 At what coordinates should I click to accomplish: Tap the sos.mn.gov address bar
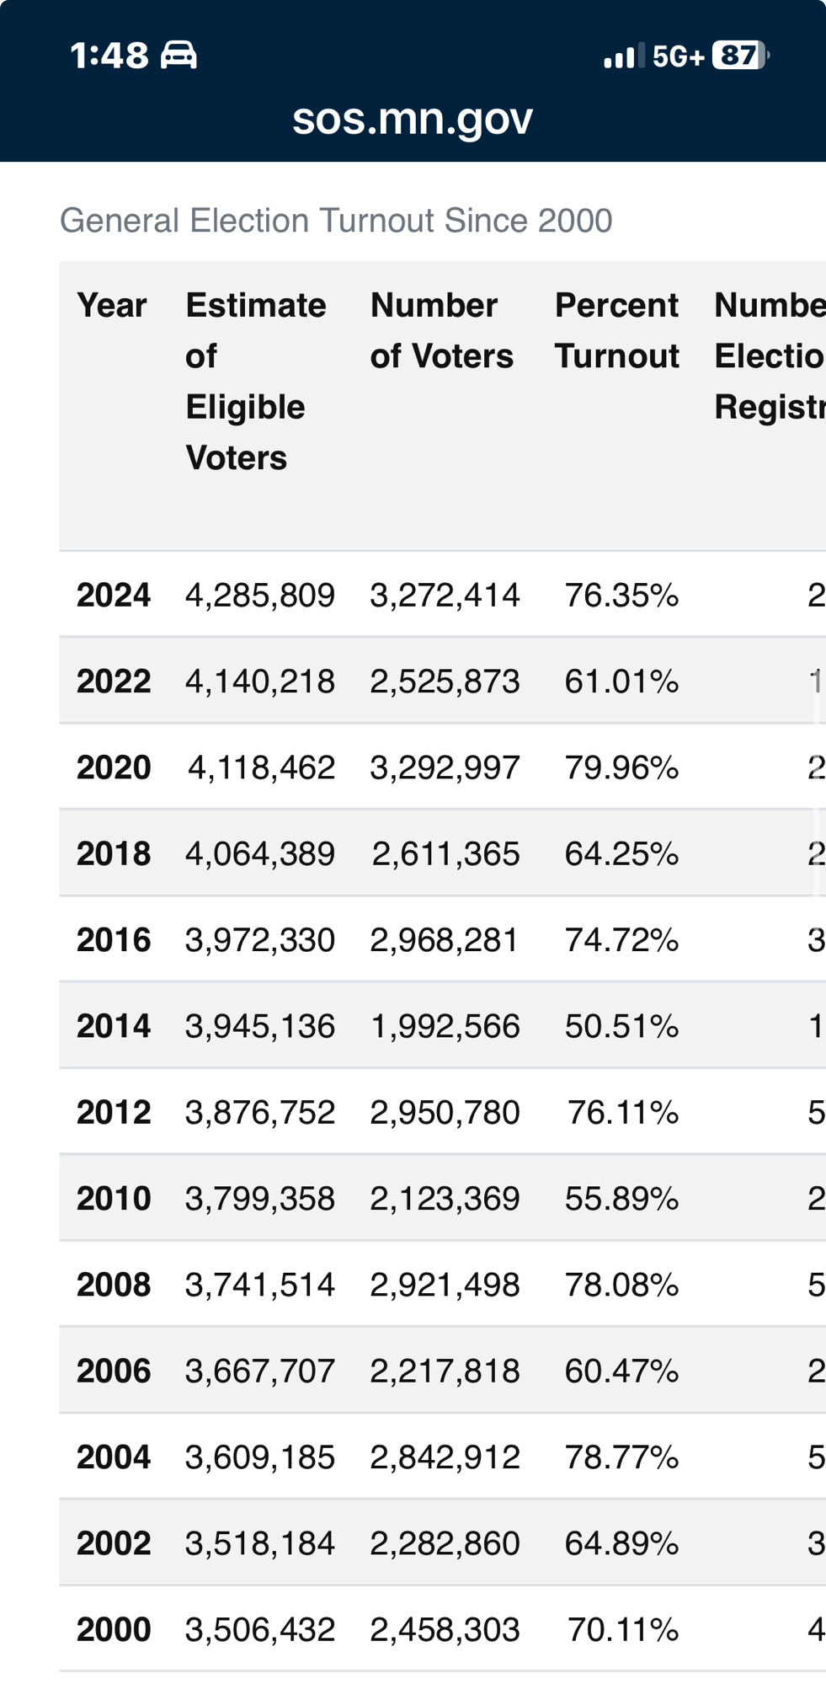pyautogui.click(x=413, y=119)
